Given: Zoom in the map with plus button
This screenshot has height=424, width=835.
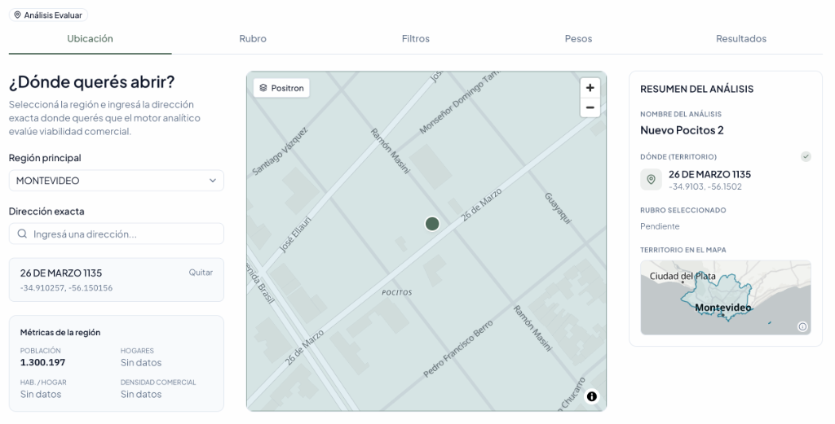Looking at the screenshot, I should (x=590, y=88).
